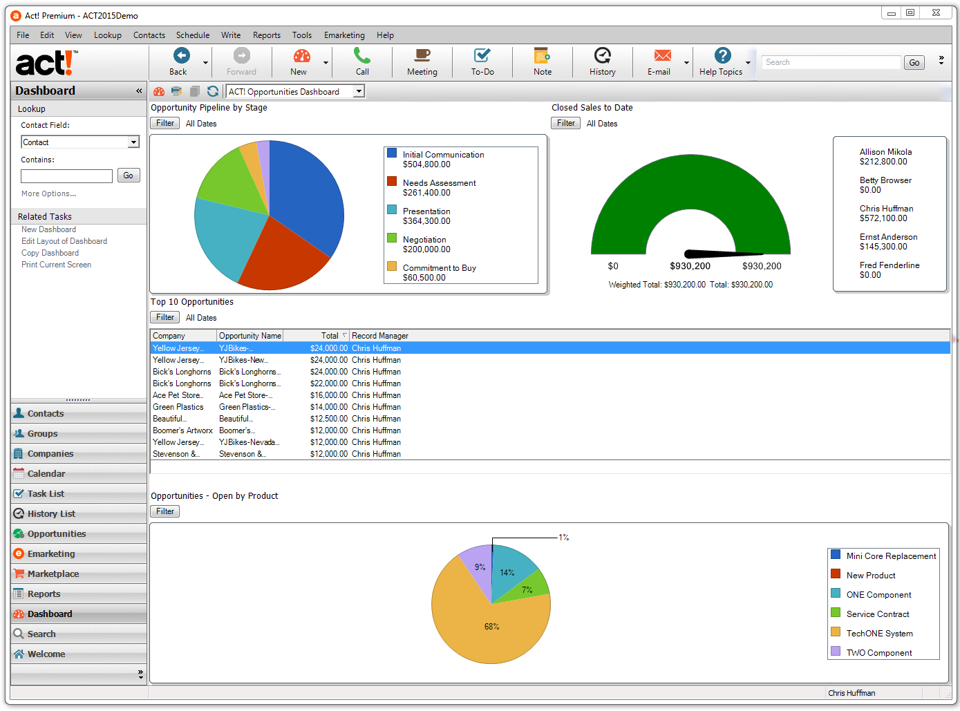Select the Ace Pet Store opportunity row

(x=550, y=395)
